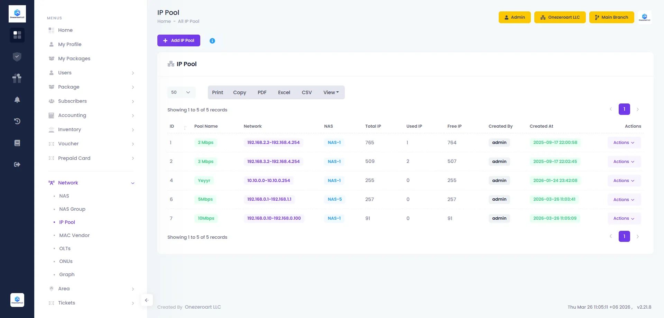Collapse sidebar with the left arrow button

coord(147,300)
